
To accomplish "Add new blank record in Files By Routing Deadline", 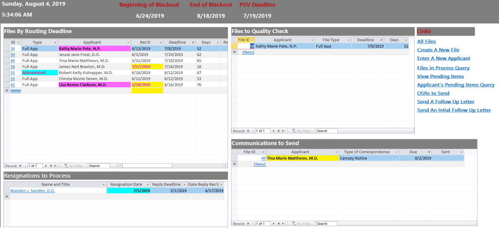I will click(x=57, y=166).
